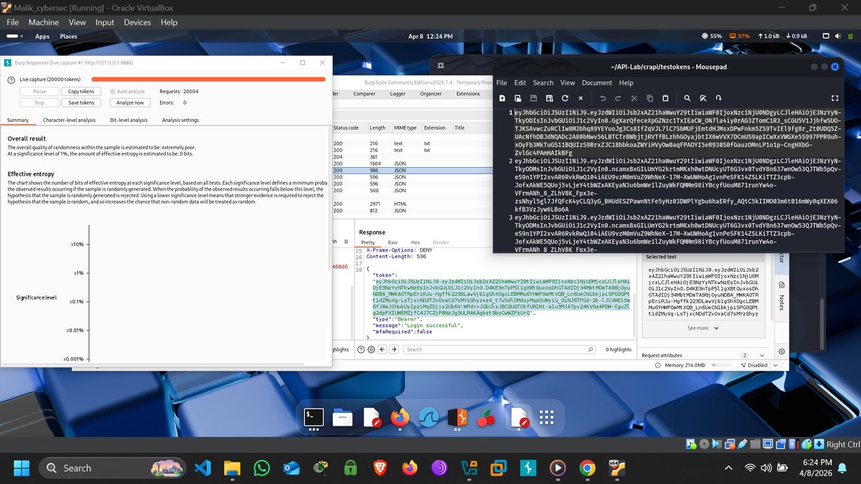Click the Go To line icon in Mousepad
Viewport: 861px width, 484px height.
pos(718,98)
